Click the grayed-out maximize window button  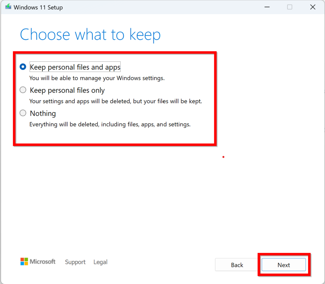pos(289,7)
